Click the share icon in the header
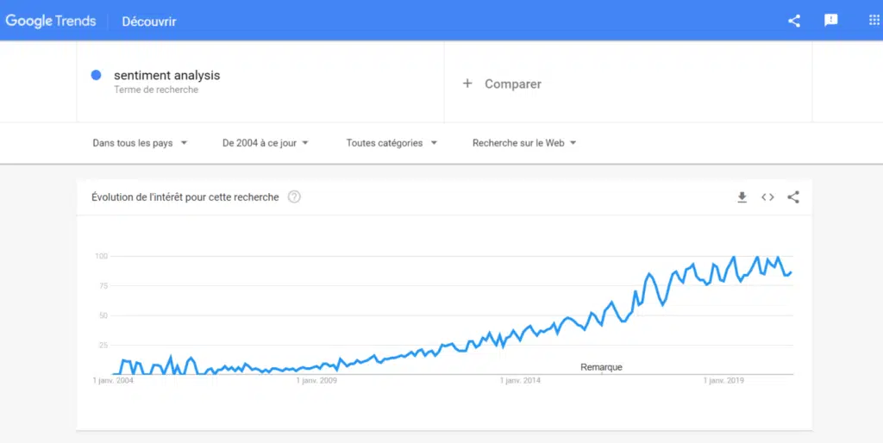The height and width of the screenshot is (443, 883). pos(794,21)
